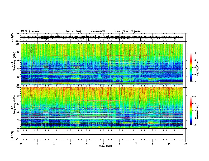The width and height of the screenshot is (209, 161).
Task: Select the date text "Jan. 3, 2025"
Action: pos(74,32)
